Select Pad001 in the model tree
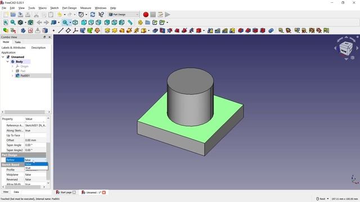The image size is (360, 202). coord(25,76)
